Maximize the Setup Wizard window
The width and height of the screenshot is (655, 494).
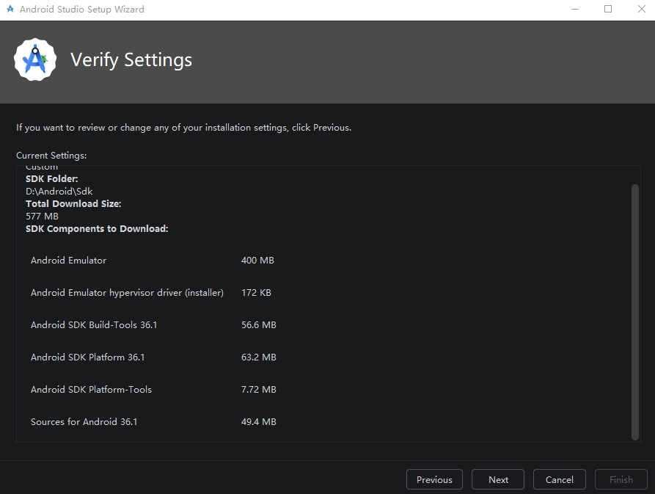tap(608, 9)
